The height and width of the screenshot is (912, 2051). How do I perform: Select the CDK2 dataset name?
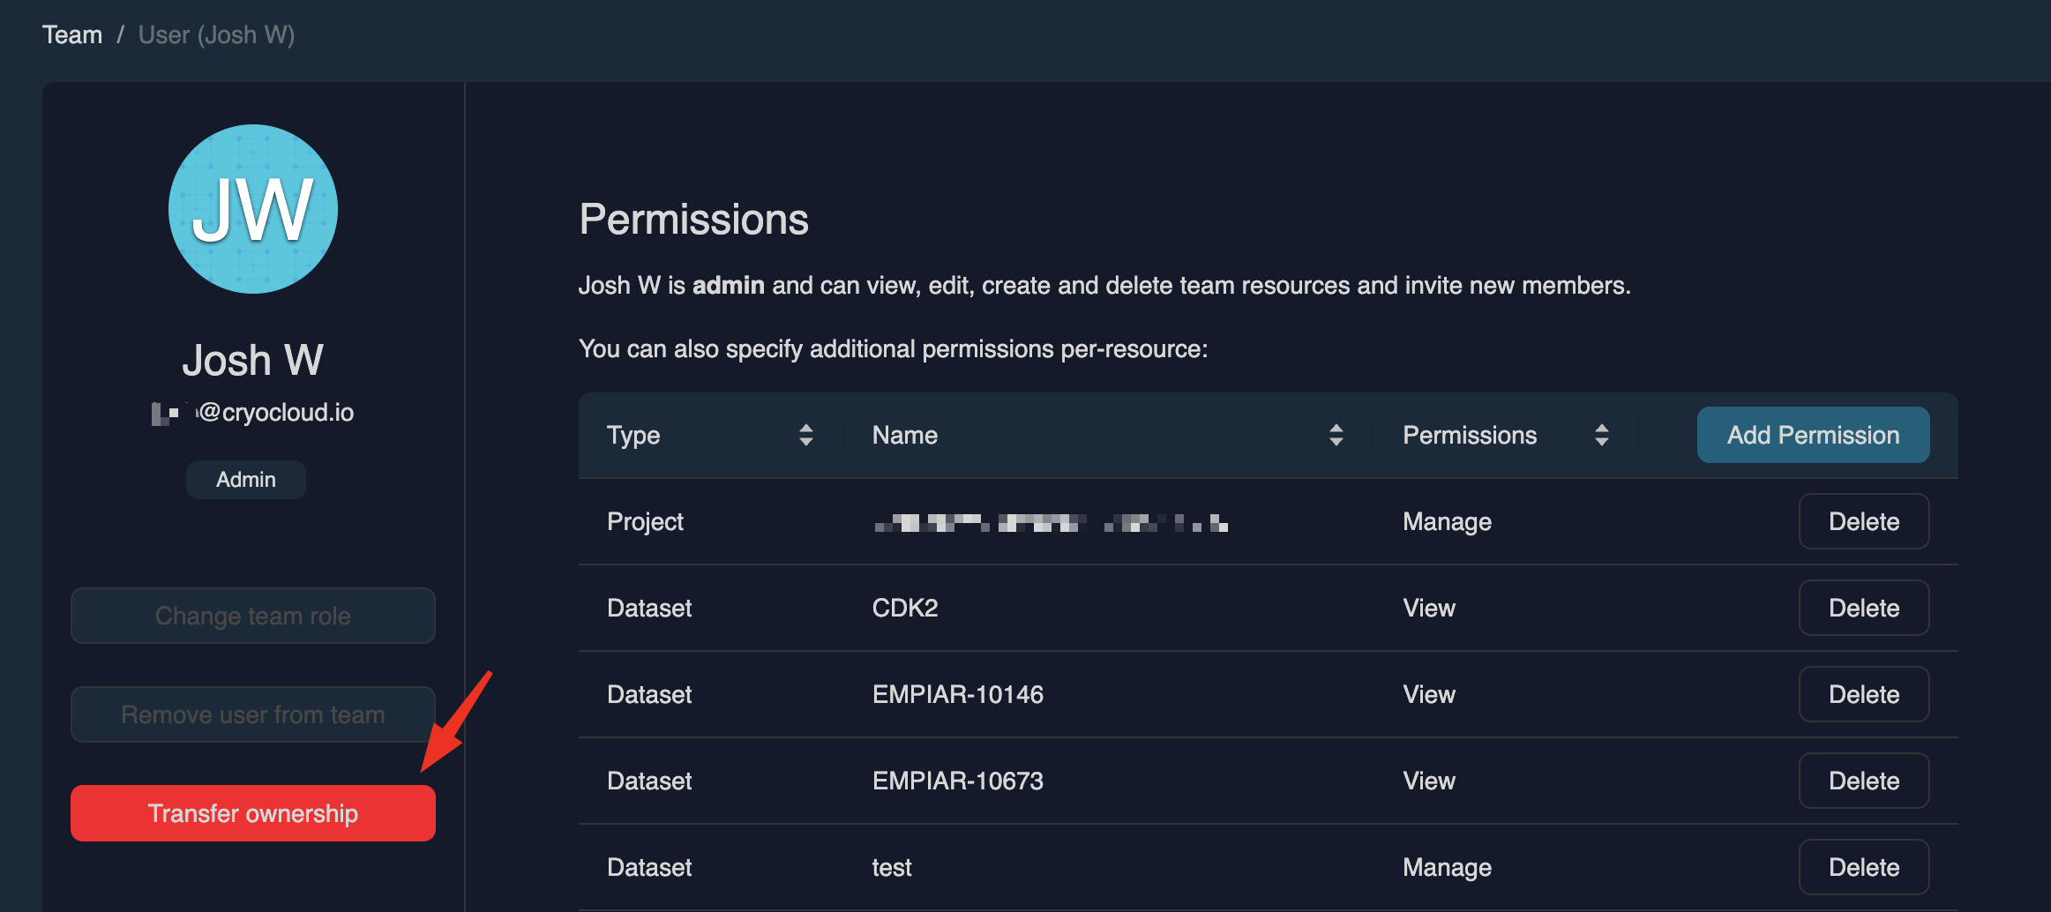[x=905, y=608]
